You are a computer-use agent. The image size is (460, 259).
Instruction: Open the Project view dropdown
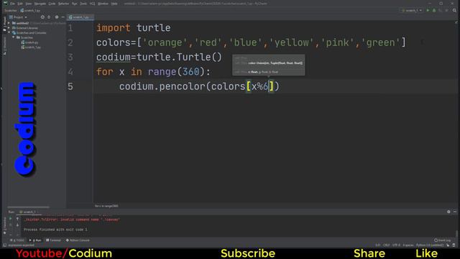pos(18,17)
